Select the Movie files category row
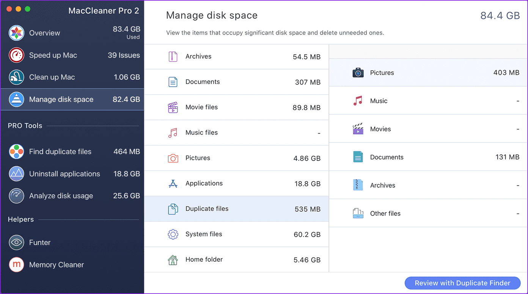The image size is (528, 294). click(236, 107)
